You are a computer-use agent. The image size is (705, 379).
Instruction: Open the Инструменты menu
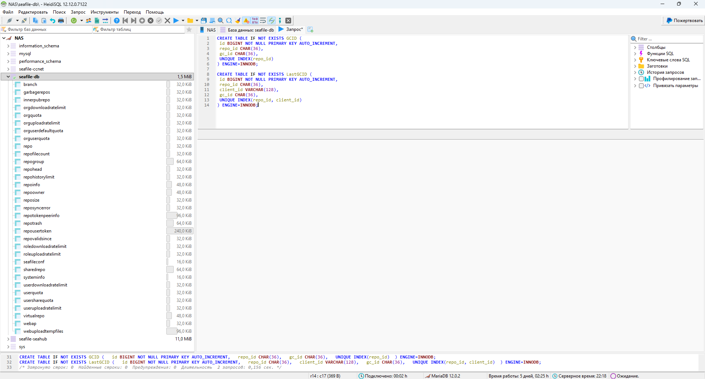click(x=104, y=12)
